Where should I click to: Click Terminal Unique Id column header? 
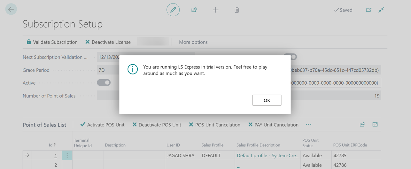(x=83, y=143)
